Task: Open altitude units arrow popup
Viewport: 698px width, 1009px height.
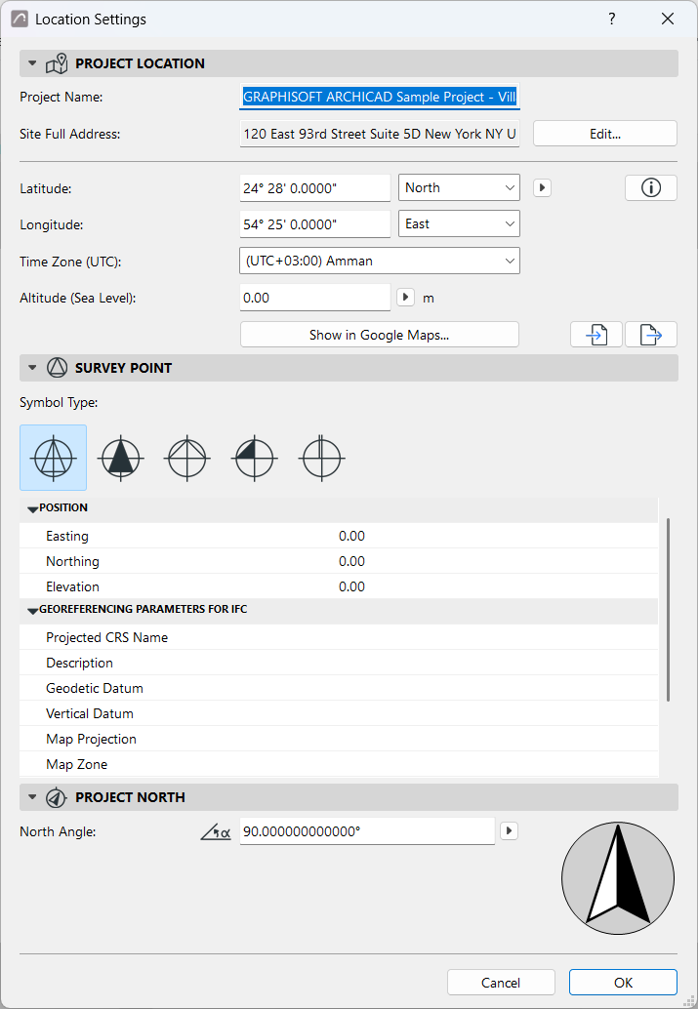Action: [406, 298]
